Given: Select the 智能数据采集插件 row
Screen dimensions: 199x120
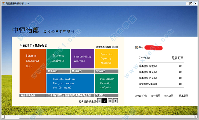Looking at the screenshot, I should 161,84.
